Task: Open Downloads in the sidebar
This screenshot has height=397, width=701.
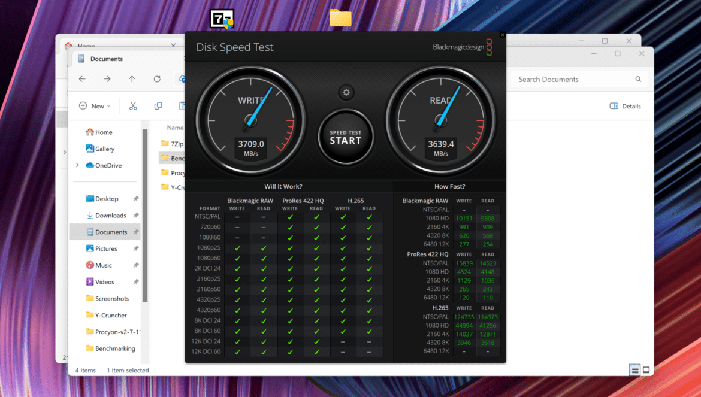Action: [x=106, y=215]
